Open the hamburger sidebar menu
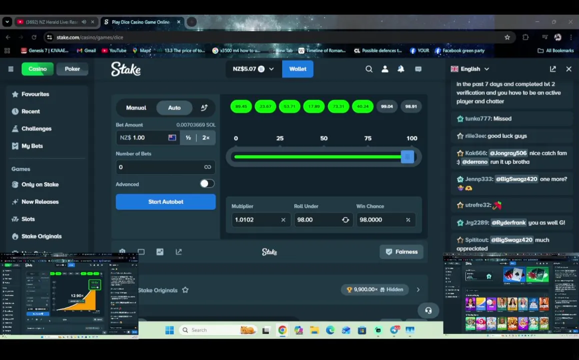Viewport: 579px width, 360px height. pos(11,69)
